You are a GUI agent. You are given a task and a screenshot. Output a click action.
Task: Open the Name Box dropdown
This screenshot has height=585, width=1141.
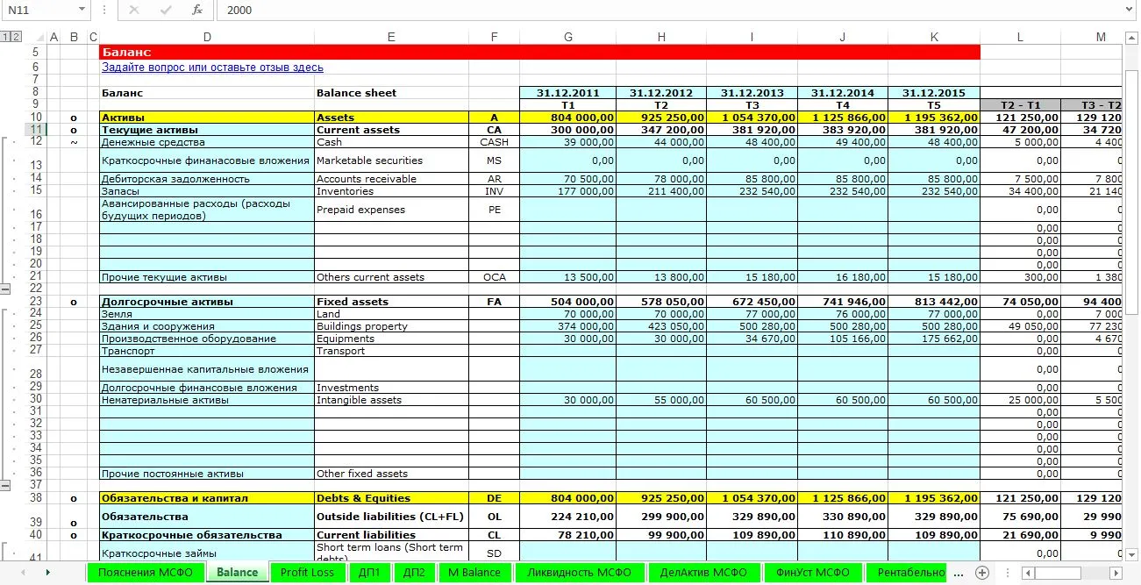(x=82, y=10)
